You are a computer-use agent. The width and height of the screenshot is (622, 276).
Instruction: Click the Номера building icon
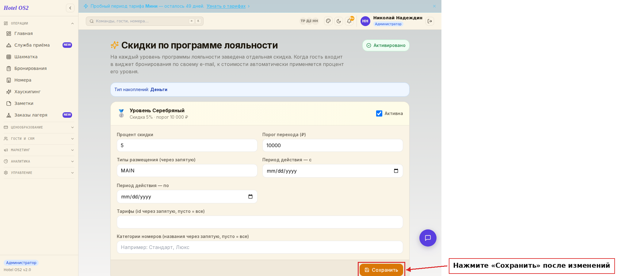click(9, 80)
